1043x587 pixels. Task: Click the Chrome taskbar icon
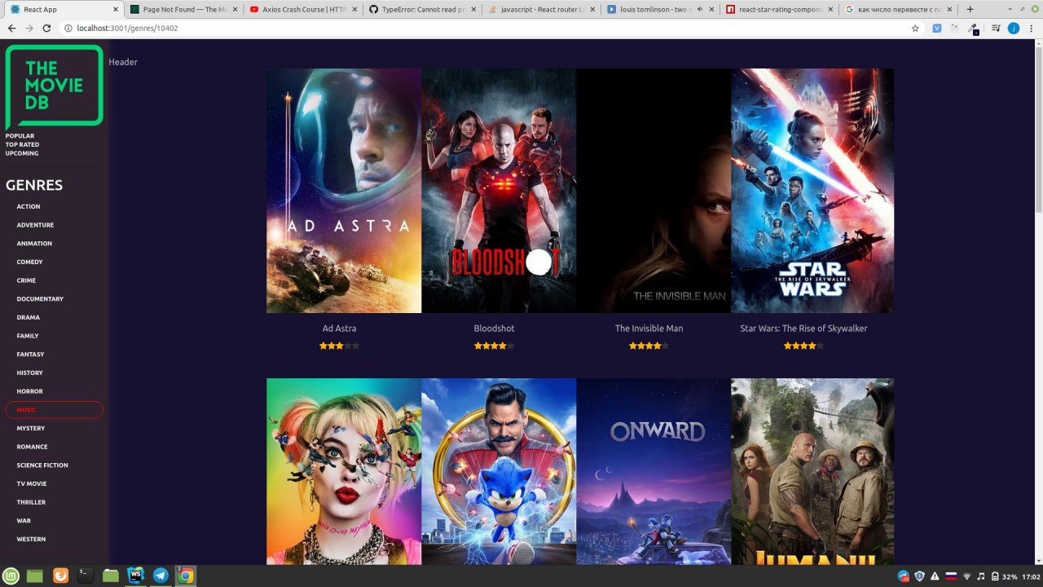click(186, 576)
